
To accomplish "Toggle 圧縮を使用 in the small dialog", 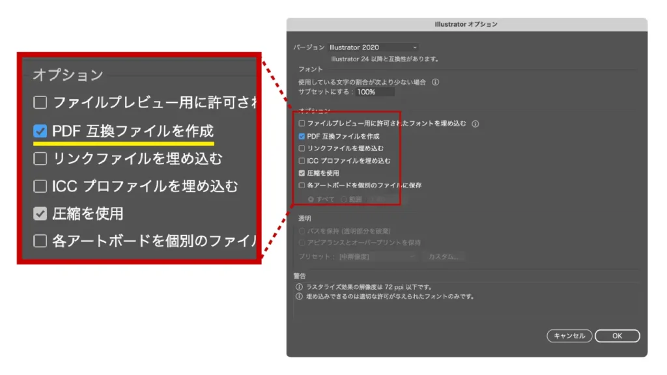I will tap(302, 173).
